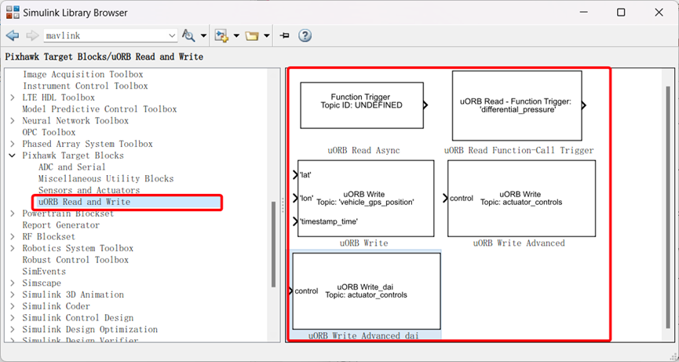Expand the Simulink Coder node
Image resolution: width=679 pixels, height=362 pixels.
point(13,306)
